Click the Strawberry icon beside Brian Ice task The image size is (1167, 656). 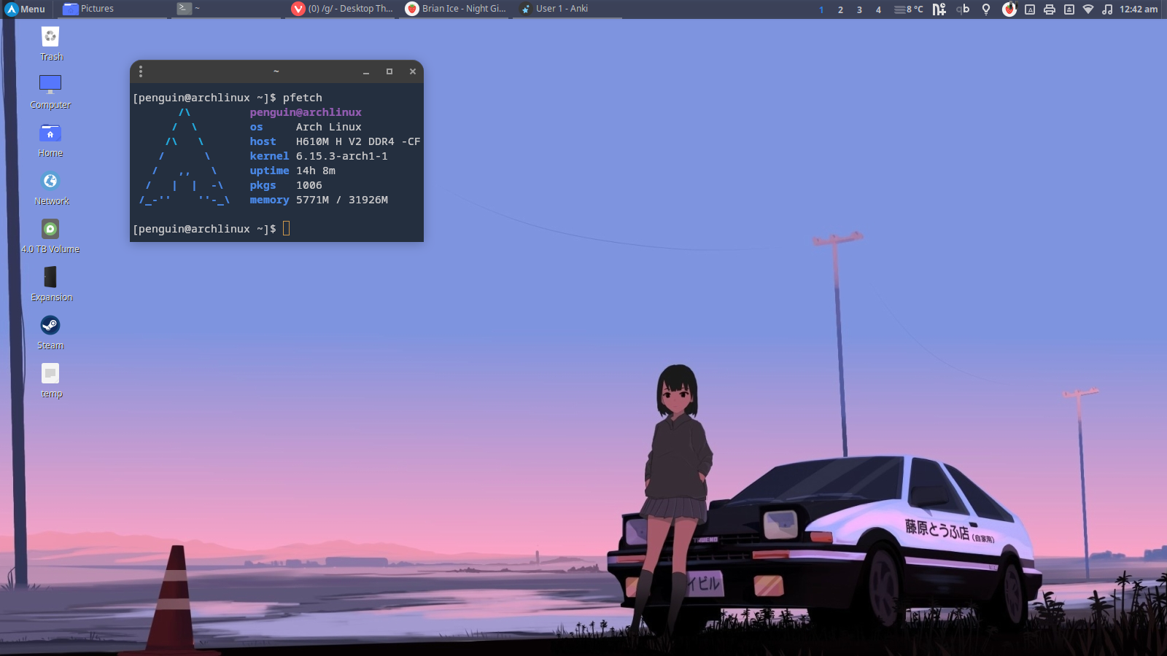412,9
